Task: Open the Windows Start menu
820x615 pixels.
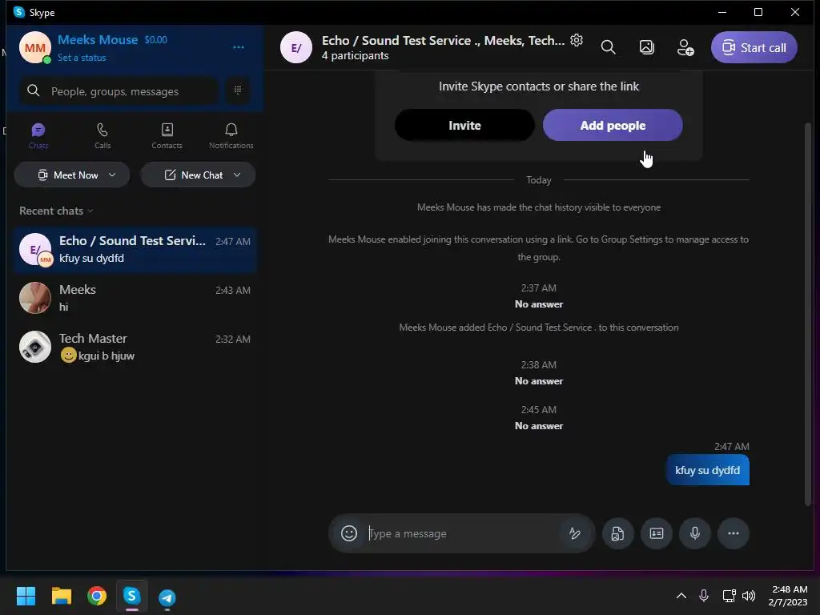Action: coord(26,596)
